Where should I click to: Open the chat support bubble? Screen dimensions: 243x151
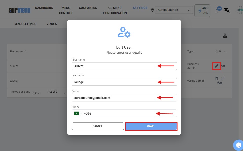[x=238, y=145]
